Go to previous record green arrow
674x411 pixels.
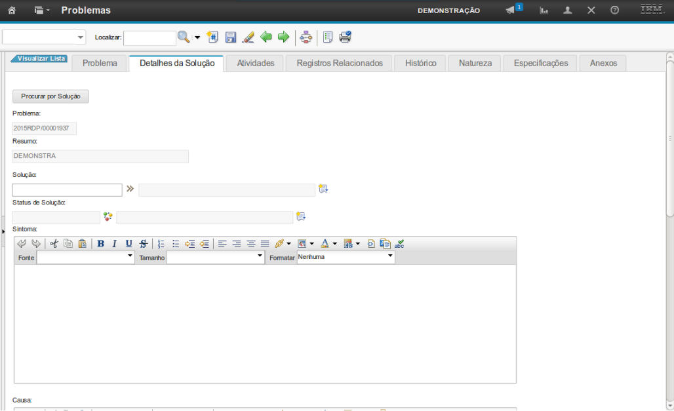point(266,37)
